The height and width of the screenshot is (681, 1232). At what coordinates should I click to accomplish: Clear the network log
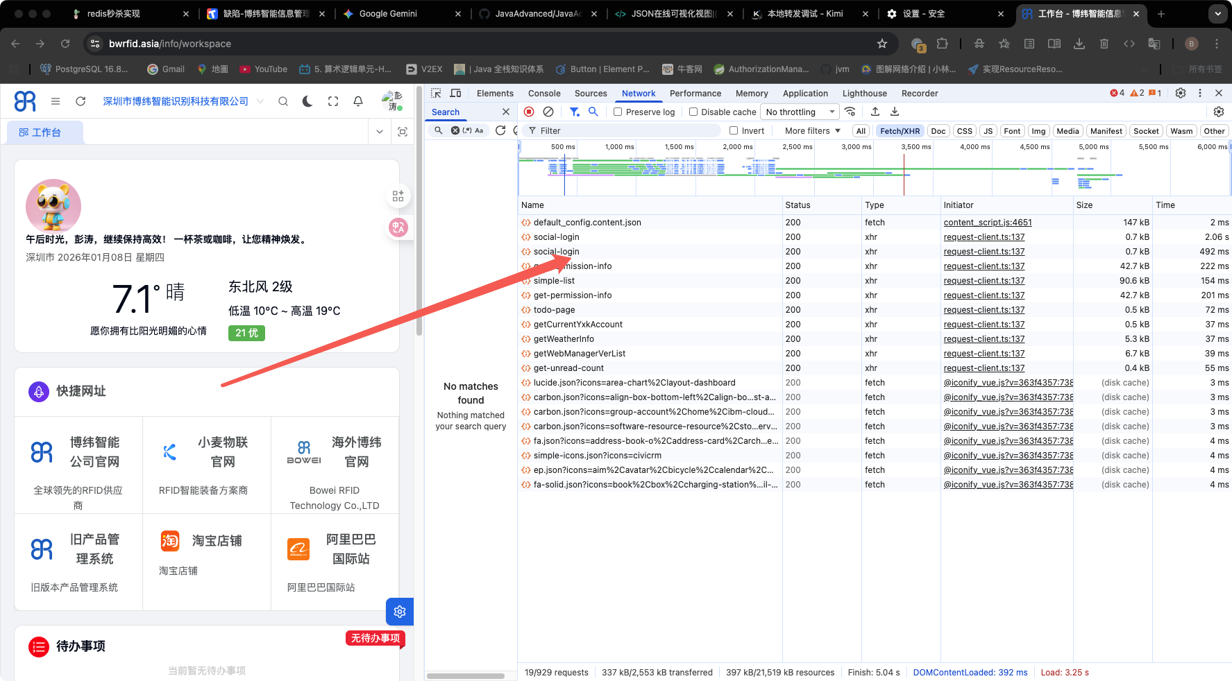point(548,112)
